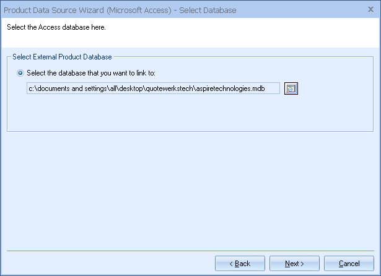381x276 pixels.
Task: Open the browse for database file icon
Action: (291, 88)
